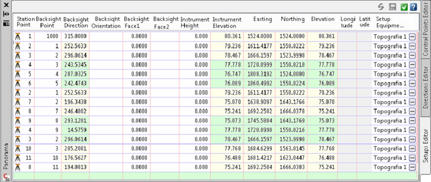Viewport: 431px width, 182px height.
Task: Open equipment browse button for station 9
Action: 412,121
